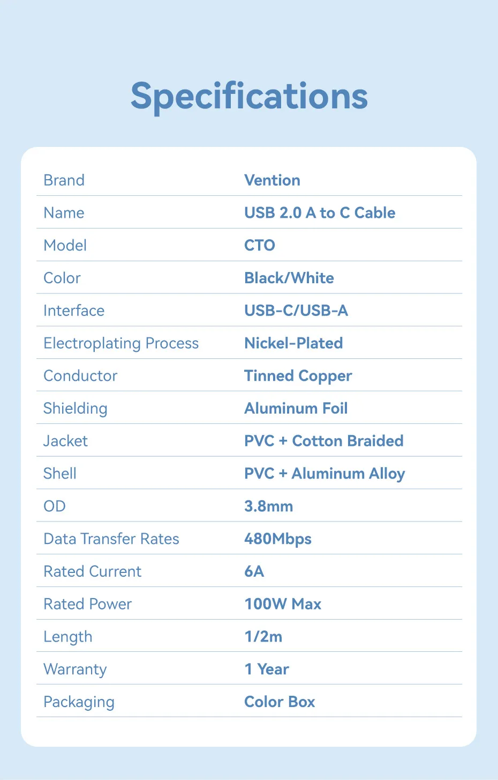
Task: Select the USB-C/USB-A interface value
Action: (296, 311)
